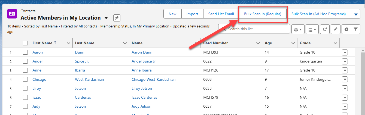The height and width of the screenshot is (115, 365).
Task: Sort by the Card Number column header
Action: [x=216, y=43]
